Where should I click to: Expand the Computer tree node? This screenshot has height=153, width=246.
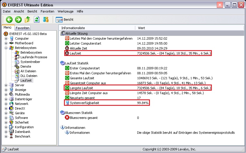coord(6,38)
